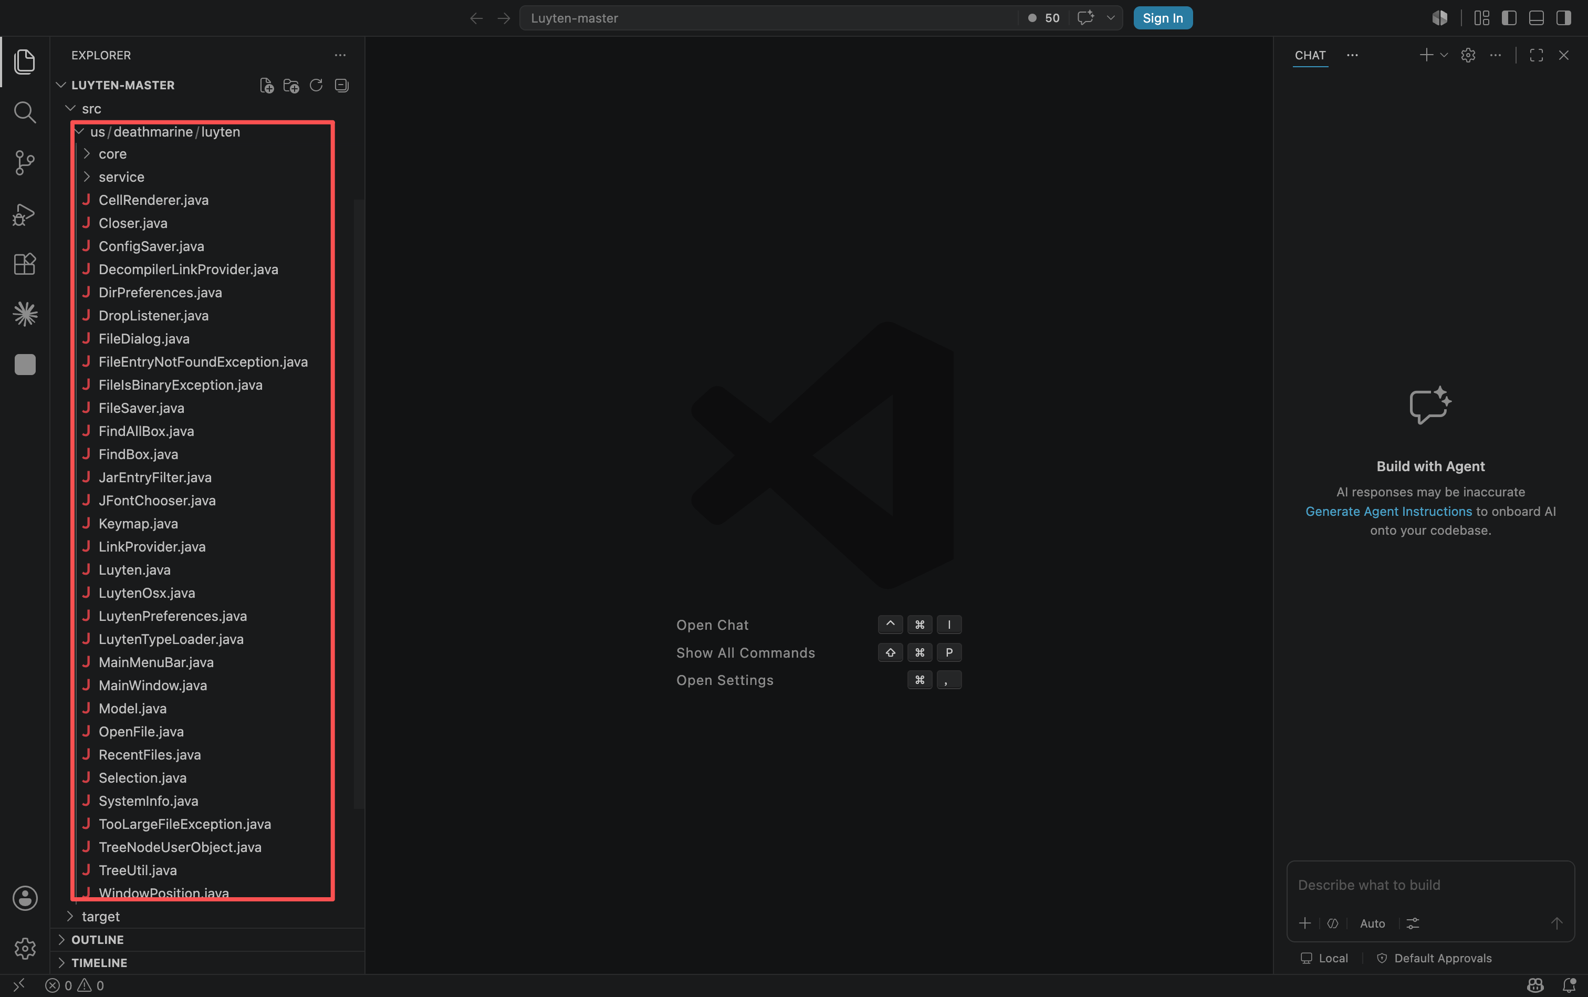Image resolution: width=1588 pixels, height=997 pixels.
Task: Open the Source Control view
Action: (x=24, y=163)
